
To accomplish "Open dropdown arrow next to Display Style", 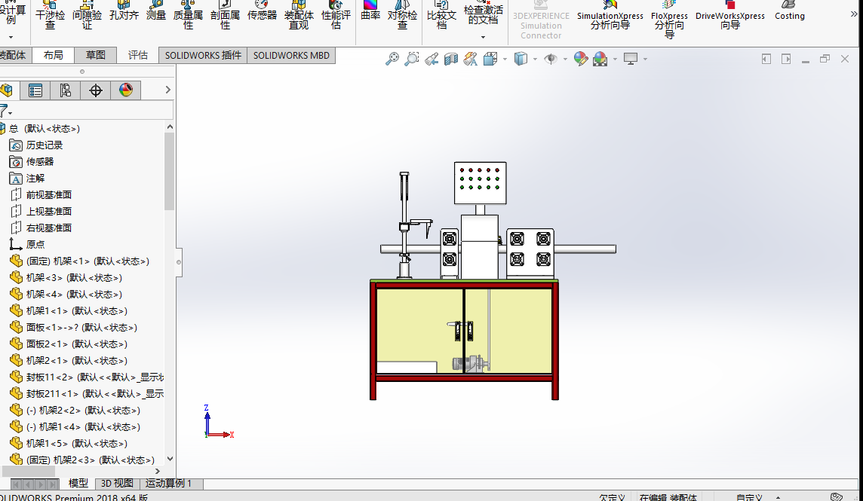I will point(535,59).
